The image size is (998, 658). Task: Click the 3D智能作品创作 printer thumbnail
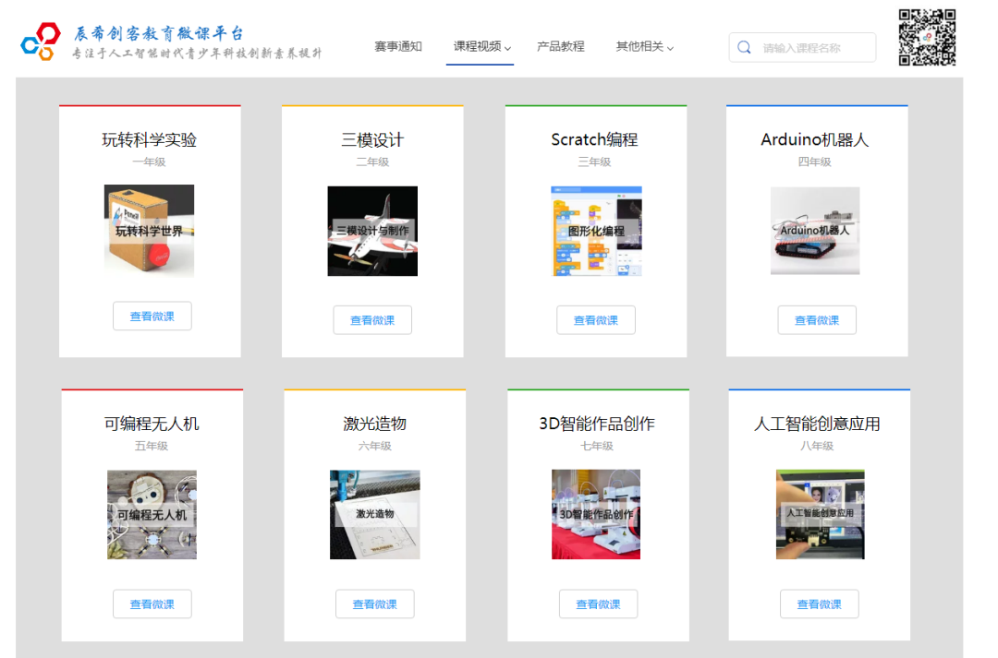pos(596,515)
